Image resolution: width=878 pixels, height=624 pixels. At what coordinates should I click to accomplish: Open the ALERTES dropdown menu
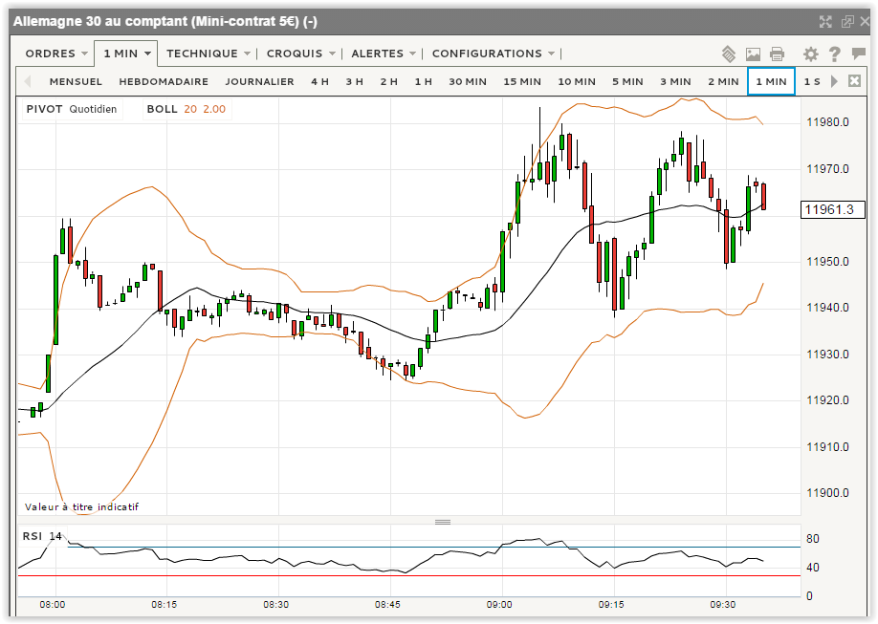(384, 54)
